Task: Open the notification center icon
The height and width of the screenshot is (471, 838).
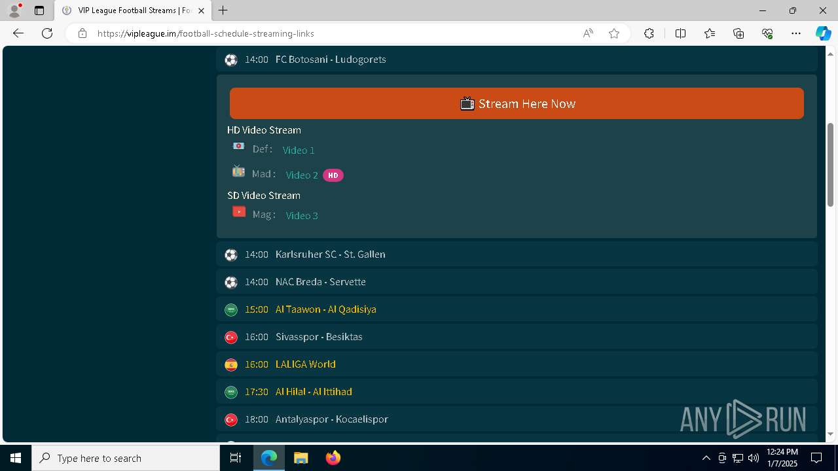Action: [x=817, y=458]
